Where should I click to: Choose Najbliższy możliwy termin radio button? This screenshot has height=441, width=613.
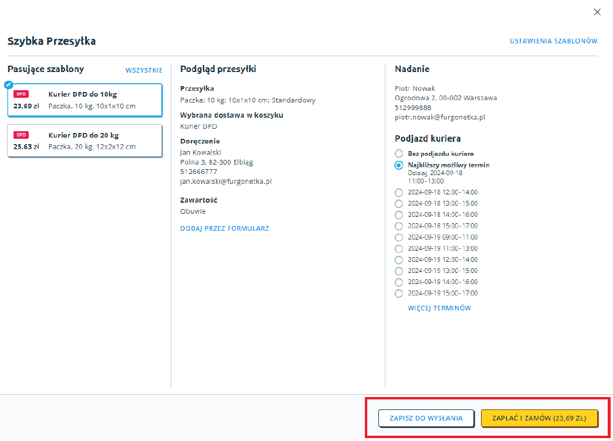tap(399, 165)
